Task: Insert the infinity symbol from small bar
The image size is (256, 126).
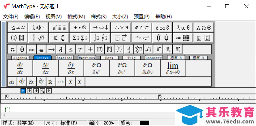Action: pyautogui.click(x=32, y=49)
